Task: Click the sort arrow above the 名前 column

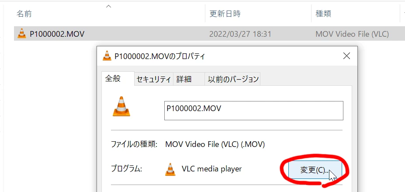Action: click(x=109, y=6)
